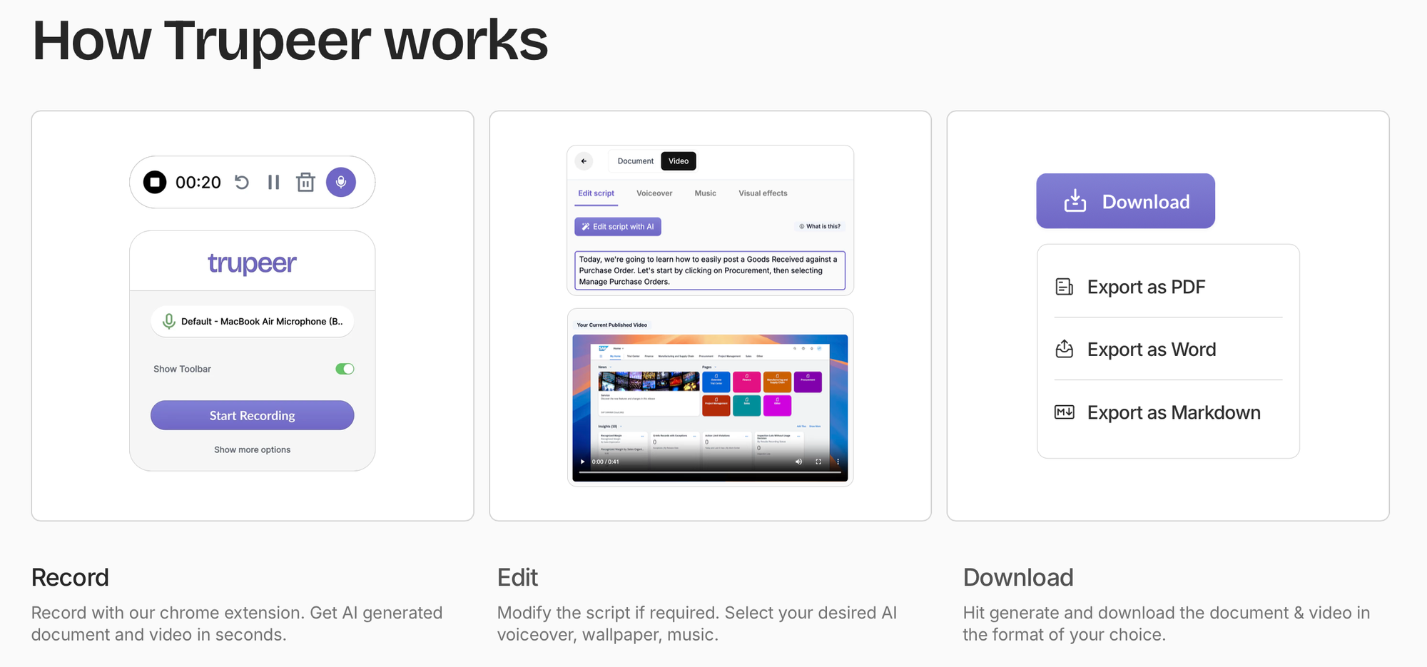Click the Start Recording button
1427x667 pixels.
(x=252, y=415)
